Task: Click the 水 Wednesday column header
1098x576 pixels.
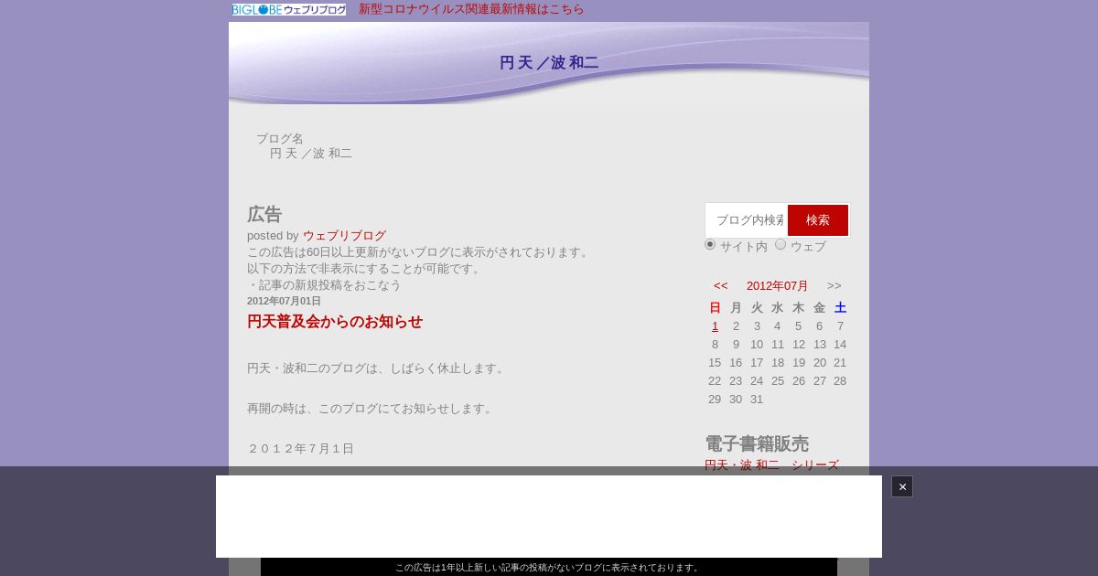Action: (x=778, y=308)
